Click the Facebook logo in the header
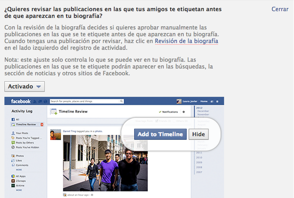The width and height of the screenshot is (294, 198). (21, 101)
